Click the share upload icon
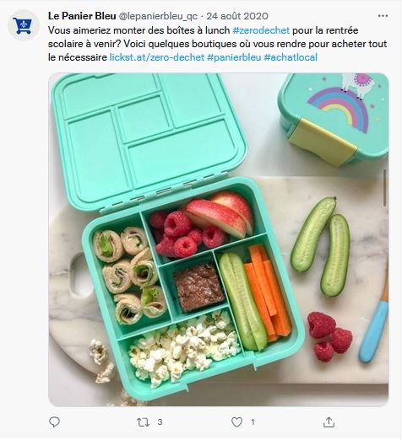The image size is (402, 440). [329, 422]
